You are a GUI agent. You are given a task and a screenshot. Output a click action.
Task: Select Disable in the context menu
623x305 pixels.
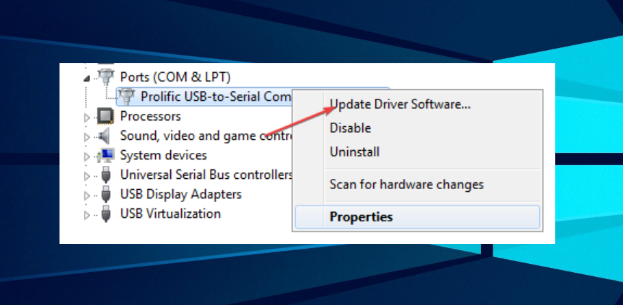pyautogui.click(x=350, y=128)
